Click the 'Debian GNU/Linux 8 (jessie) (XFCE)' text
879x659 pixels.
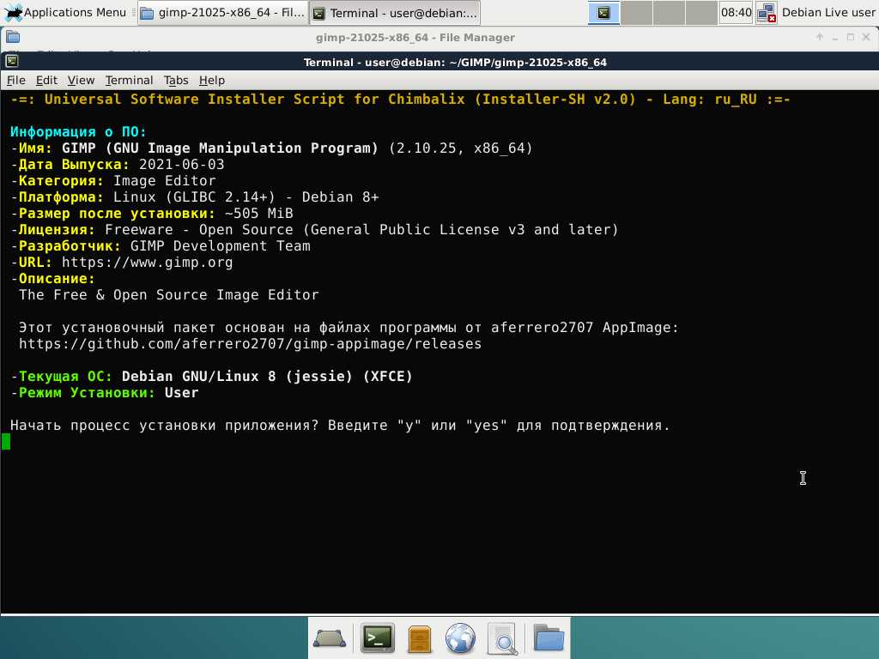[x=267, y=376]
